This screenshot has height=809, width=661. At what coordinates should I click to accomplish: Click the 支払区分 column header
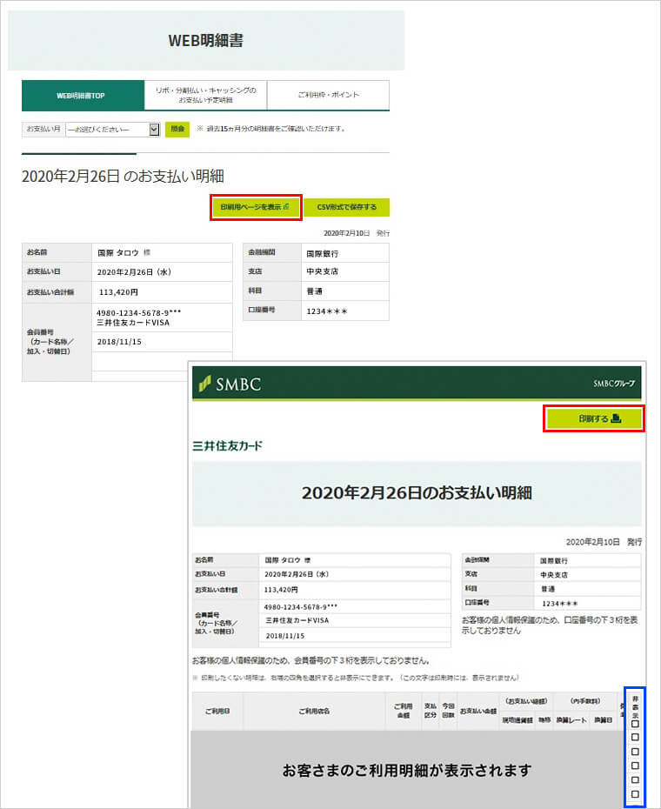pyautogui.click(x=431, y=711)
